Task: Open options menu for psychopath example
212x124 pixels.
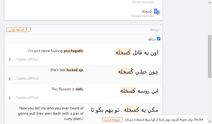Action: click(10, 60)
